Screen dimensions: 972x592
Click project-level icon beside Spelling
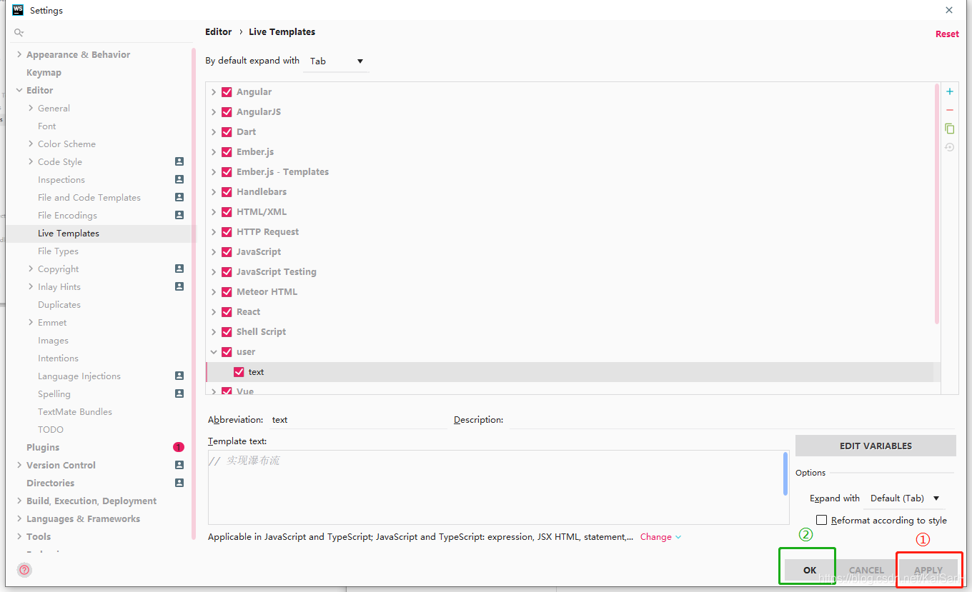[179, 393]
